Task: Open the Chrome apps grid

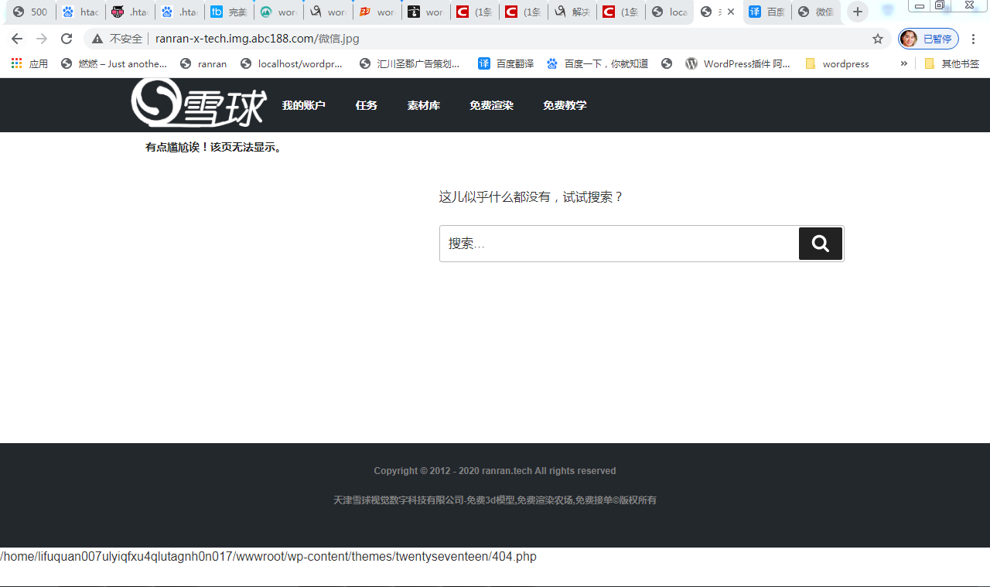Action: (16, 63)
